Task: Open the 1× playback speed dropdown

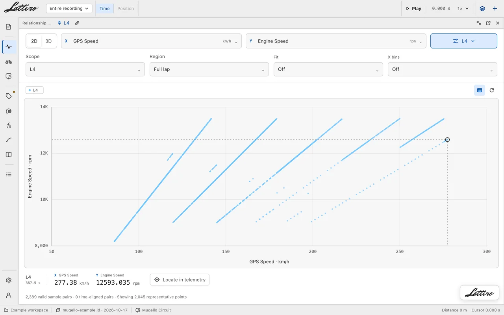Action: pos(463,8)
